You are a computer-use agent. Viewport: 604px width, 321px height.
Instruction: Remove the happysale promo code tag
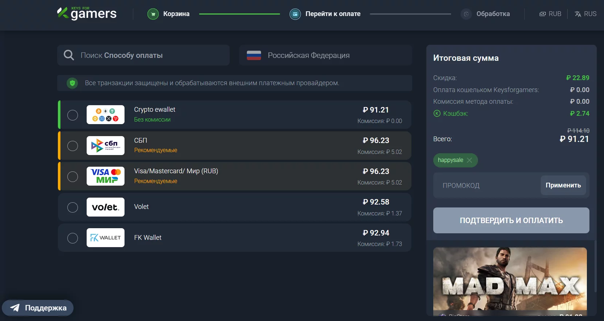click(x=469, y=160)
